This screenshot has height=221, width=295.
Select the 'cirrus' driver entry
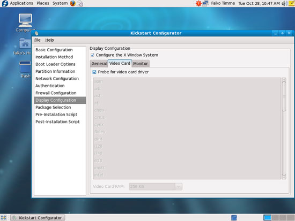tap(187, 117)
